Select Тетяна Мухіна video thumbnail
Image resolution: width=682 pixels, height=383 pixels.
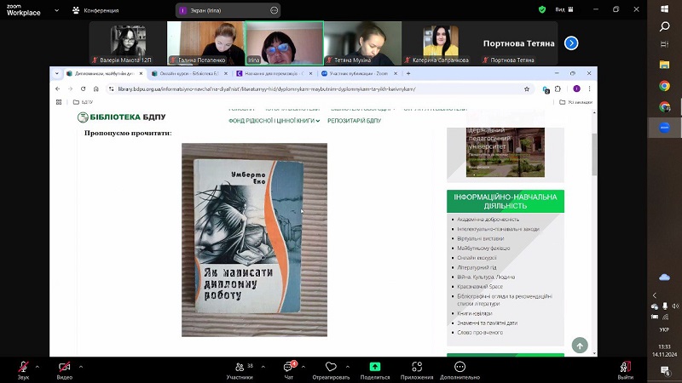click(363, 43)
